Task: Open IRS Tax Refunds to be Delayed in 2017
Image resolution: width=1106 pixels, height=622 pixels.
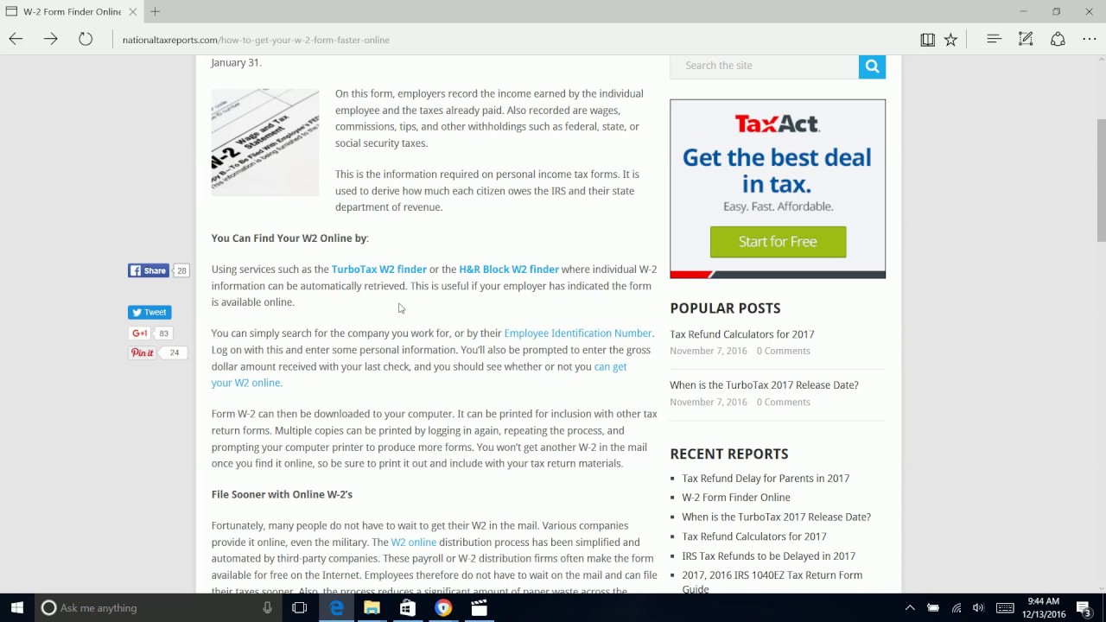Action: pyautogui.click(x=768, y=556)
